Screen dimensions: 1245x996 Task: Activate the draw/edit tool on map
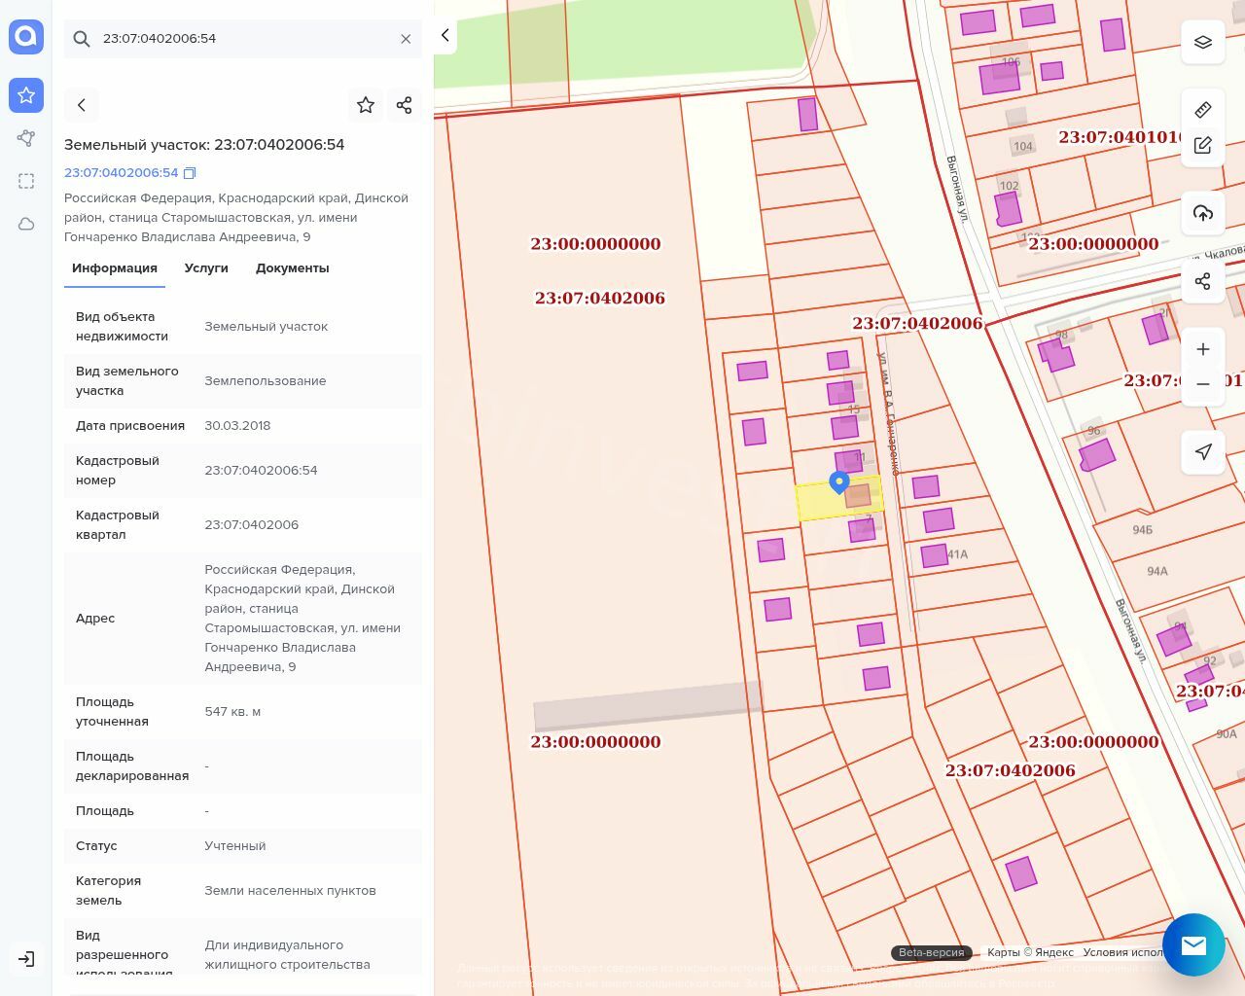click(1203, 145)
